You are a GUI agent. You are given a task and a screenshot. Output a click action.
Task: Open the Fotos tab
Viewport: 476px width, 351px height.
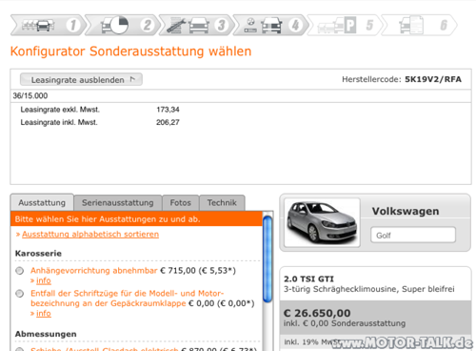[181, 203]
